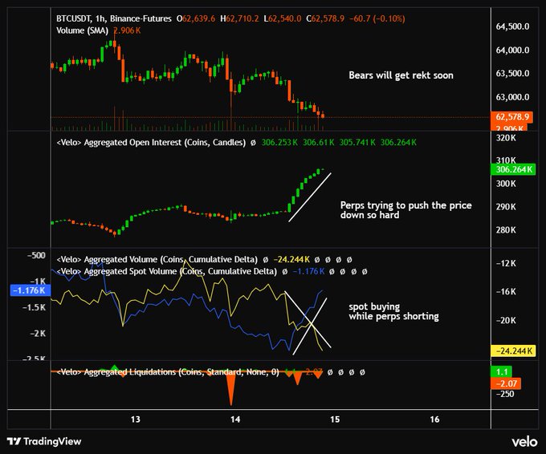Click the BTCUSDT, 1h, Binance-Futures symbol title
Screen dimensions: 546x454
coord(114,18)
